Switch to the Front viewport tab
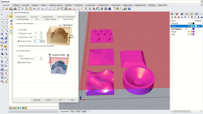This screenshot has height=114, width=203. point(78,111)
